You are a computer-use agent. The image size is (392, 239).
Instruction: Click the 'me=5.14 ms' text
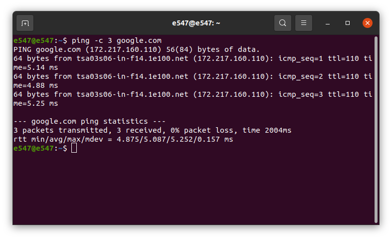(36, 67)
